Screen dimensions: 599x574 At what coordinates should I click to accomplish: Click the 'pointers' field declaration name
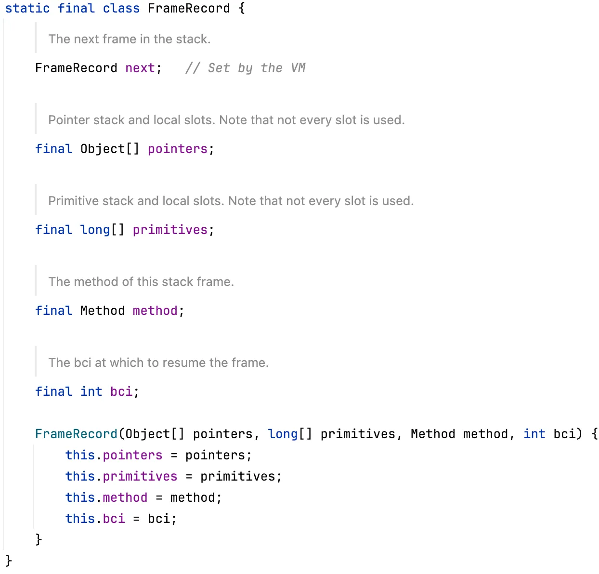(178, 149)
